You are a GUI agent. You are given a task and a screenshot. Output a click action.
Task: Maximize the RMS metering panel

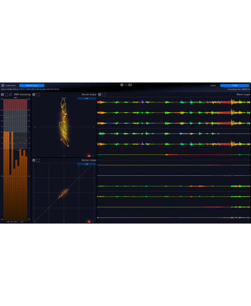7,94
